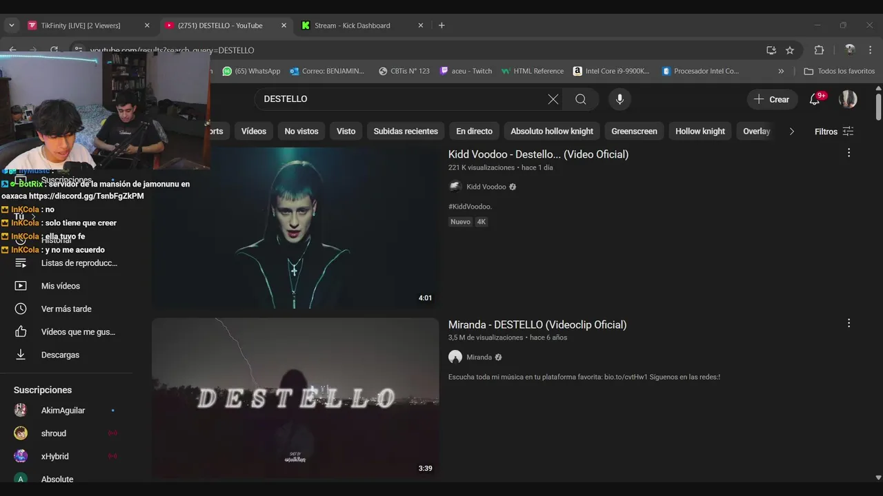Image resolution: width=883 pixels, height=496 pixels.
Task: Select the Subidas recientes filter chip
Action: [406, 131]
